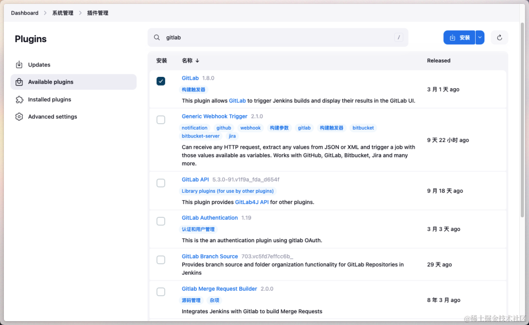Open the dropdown arrow next to 安装
This screenshot has width=529, height=325.
(480, 37)
